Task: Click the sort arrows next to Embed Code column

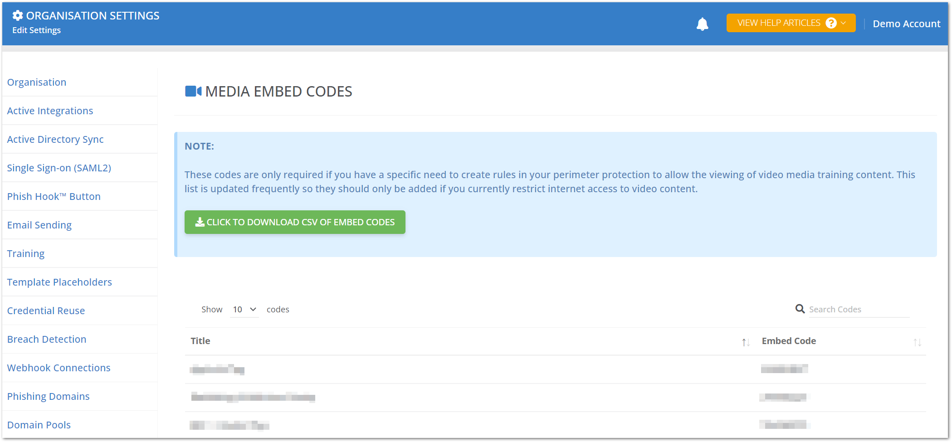Action: pyautogui.click(x=918, y=342)
